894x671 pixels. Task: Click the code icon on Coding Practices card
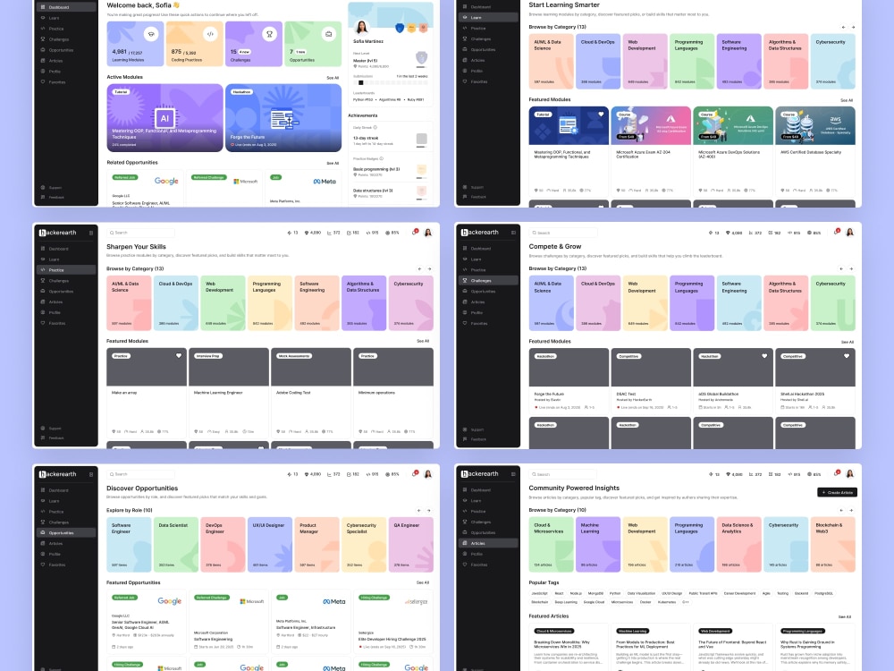(210, 34)
